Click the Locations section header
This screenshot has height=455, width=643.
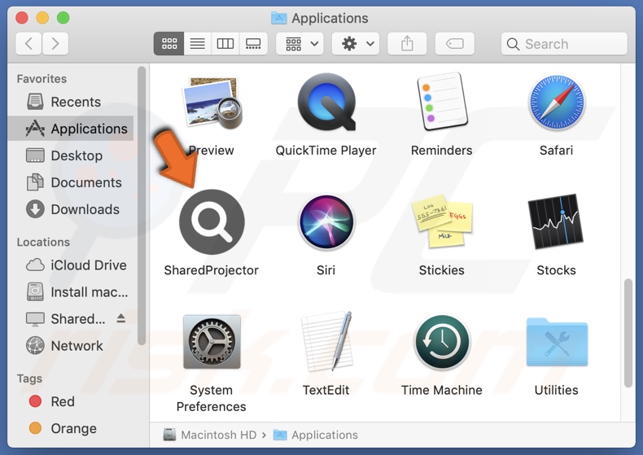tap(43, 243)
